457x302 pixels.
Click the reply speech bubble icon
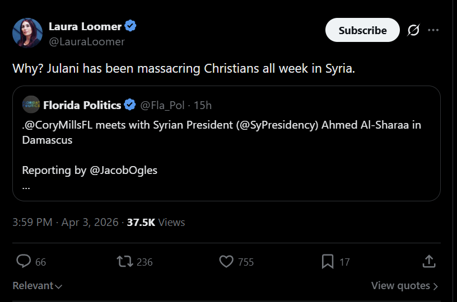tap(24, 261)
